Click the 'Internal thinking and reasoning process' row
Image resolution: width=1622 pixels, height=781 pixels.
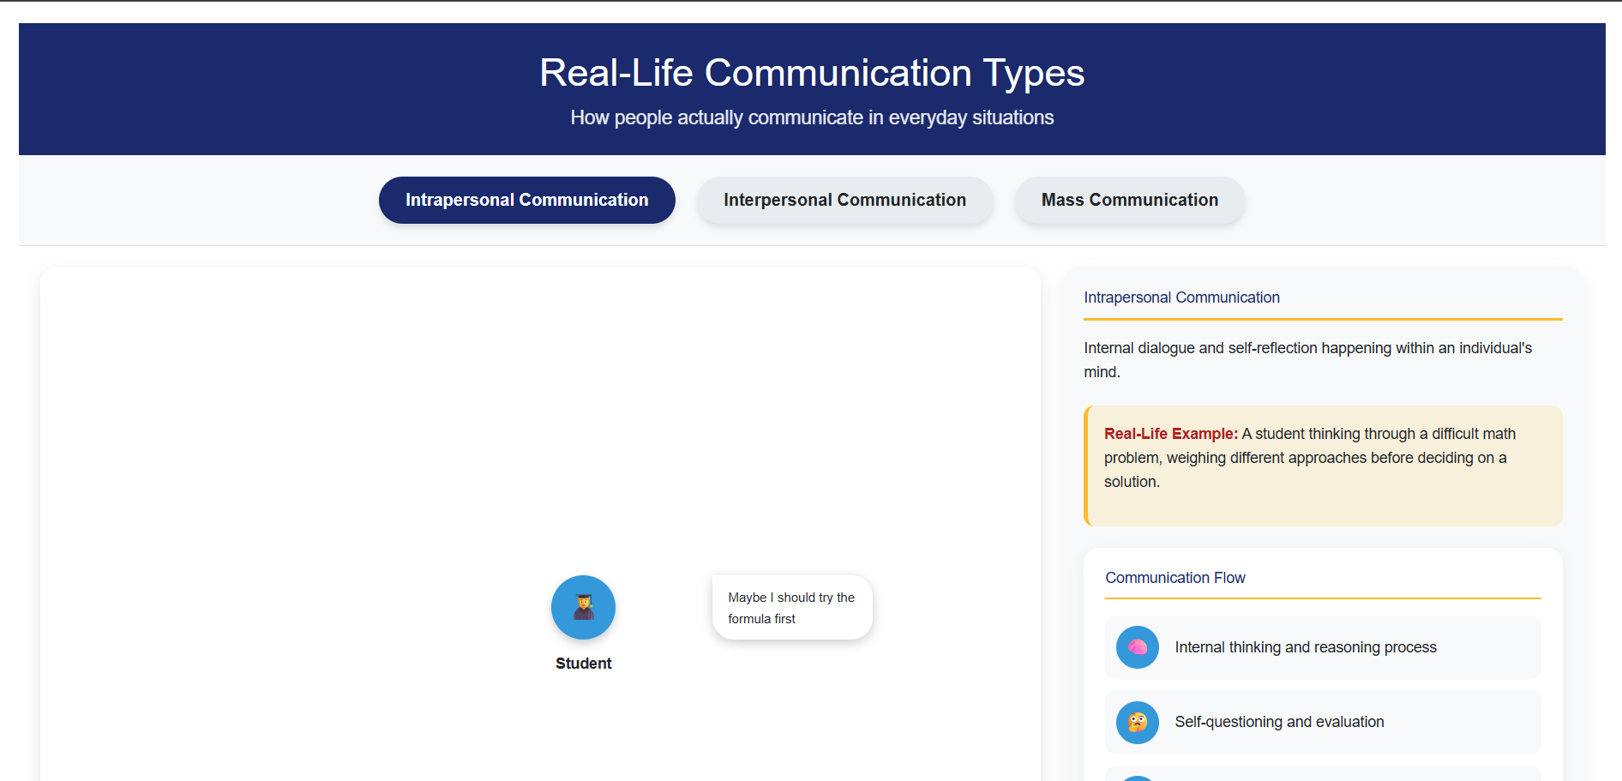[1323, 647]
